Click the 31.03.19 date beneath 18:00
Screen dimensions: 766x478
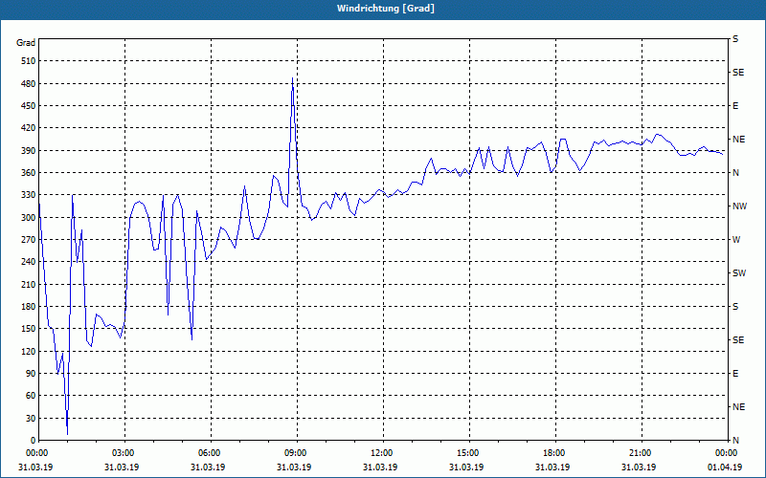tap(552, 467)
